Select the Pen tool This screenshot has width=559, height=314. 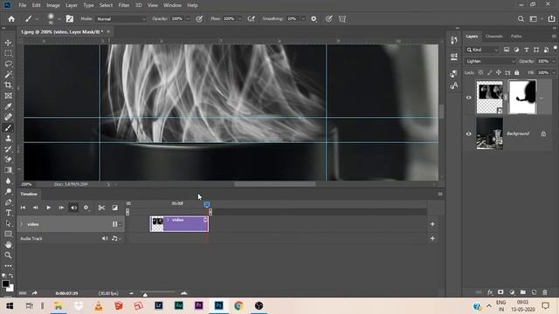(8, 202)
